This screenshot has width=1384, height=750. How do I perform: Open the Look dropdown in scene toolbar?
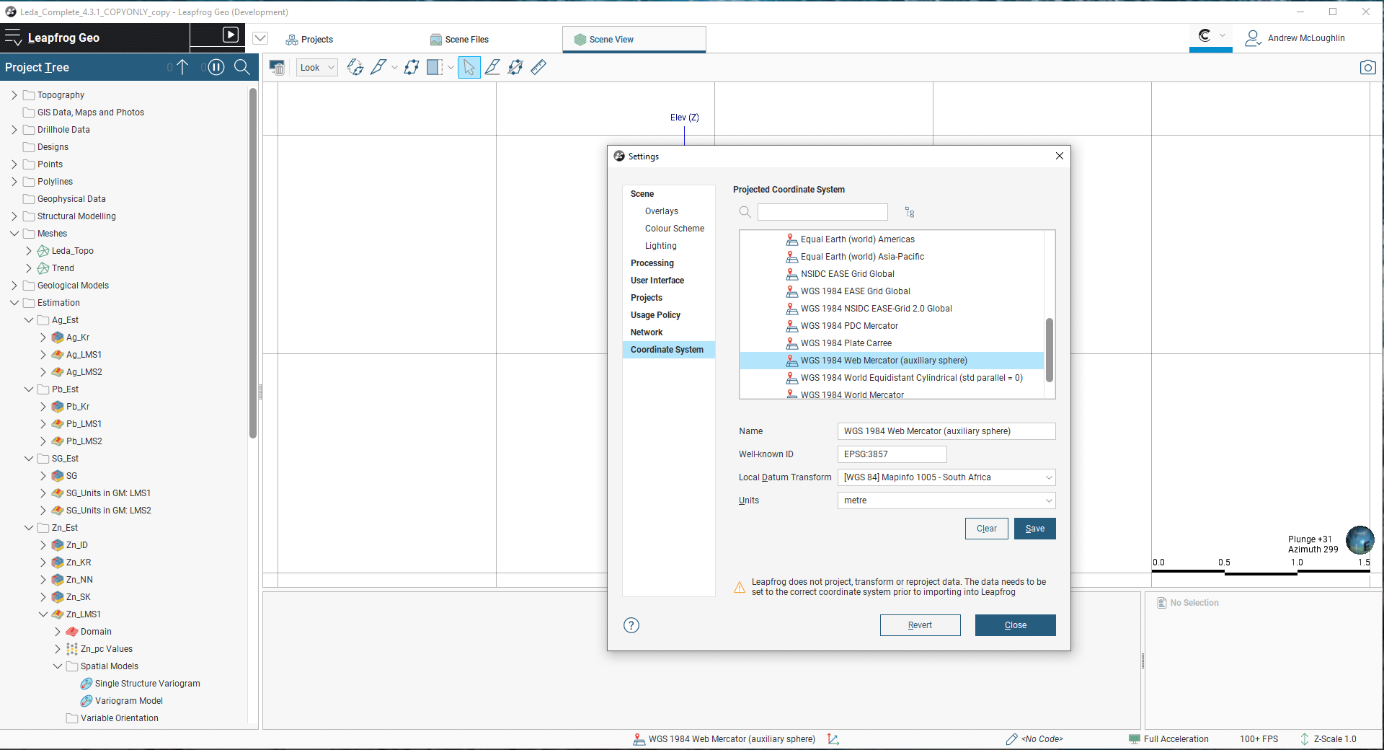317,67
